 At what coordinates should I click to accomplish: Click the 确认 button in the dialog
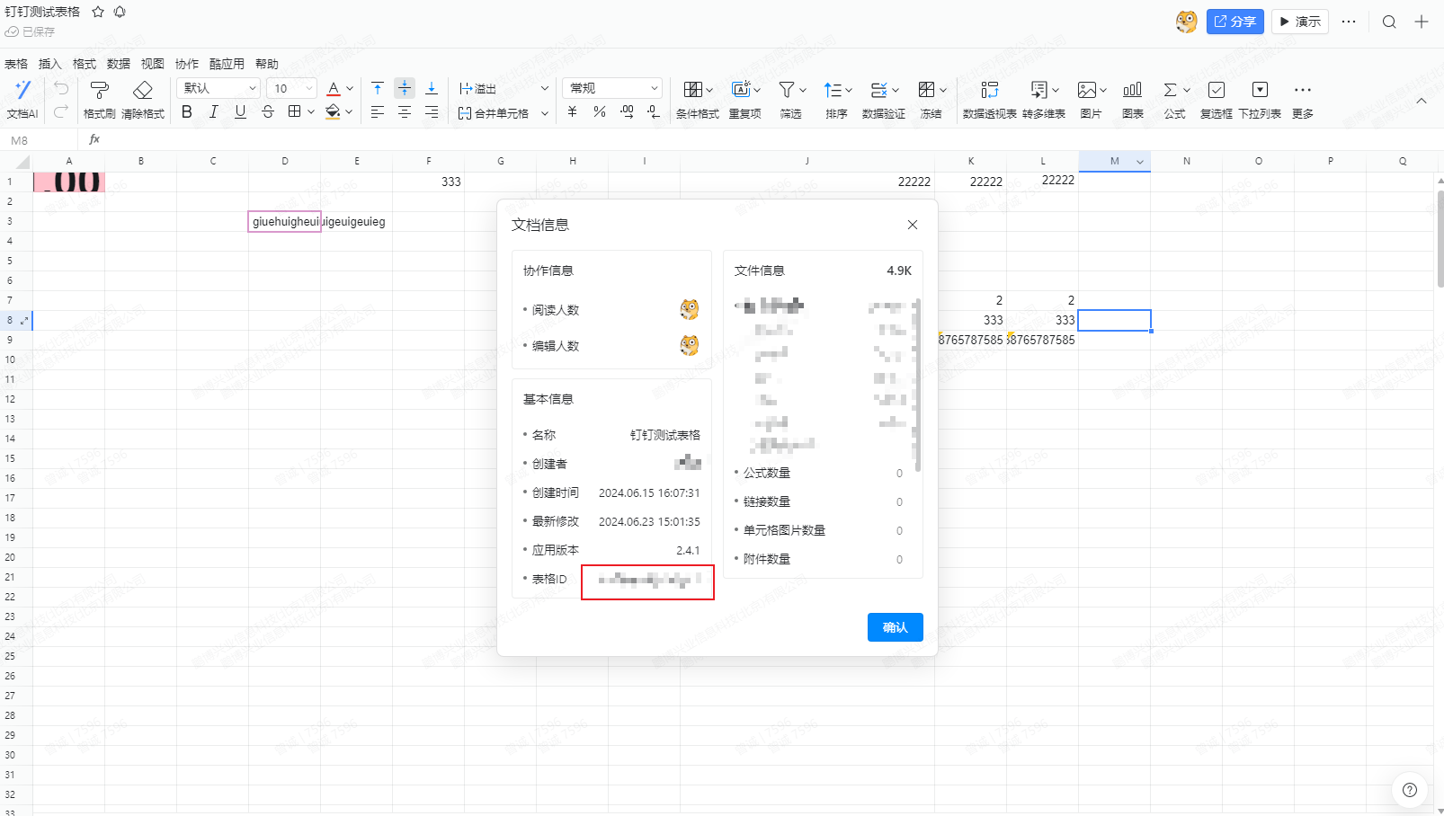pos(895,627)
